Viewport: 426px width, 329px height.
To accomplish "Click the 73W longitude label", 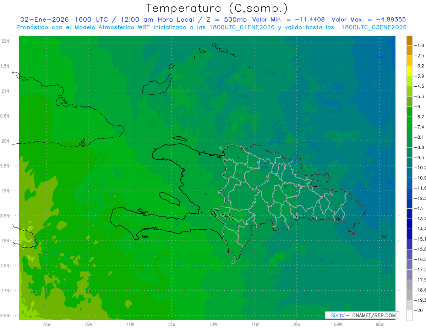I will 171,324.
